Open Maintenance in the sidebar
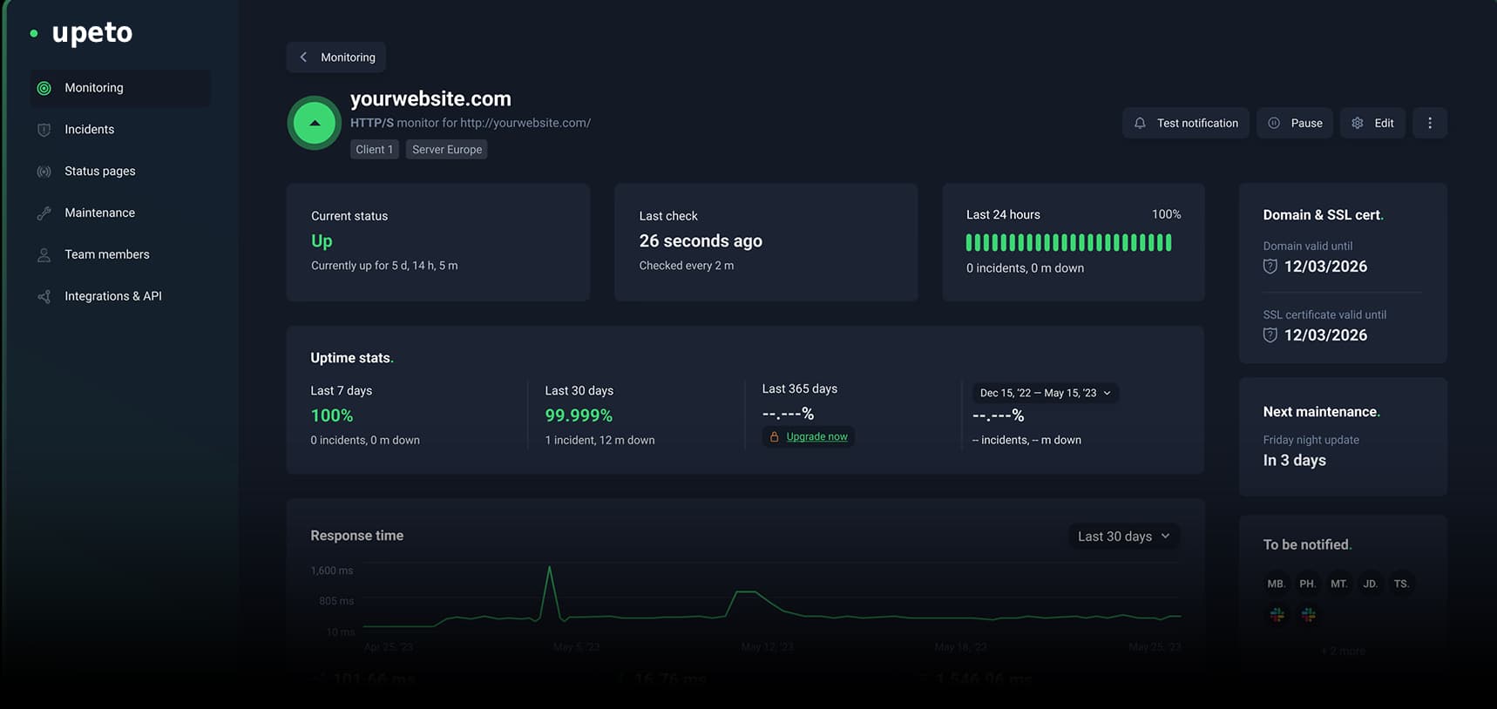The width and height of the screenshot is (1497, 709). [120, 213]
